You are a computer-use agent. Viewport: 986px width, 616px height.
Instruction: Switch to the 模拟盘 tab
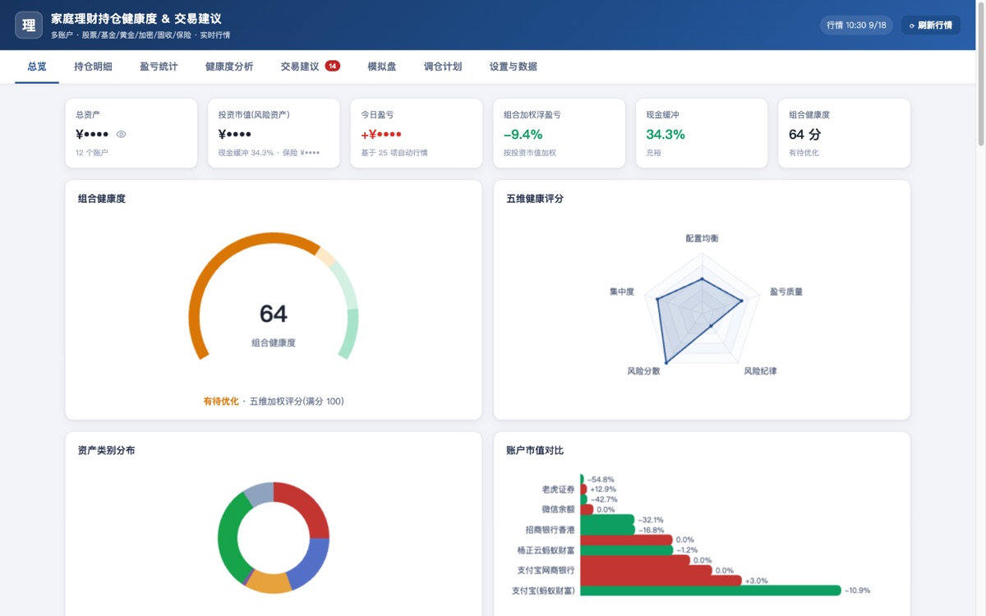pyautogui.click(x=382, y=67)
